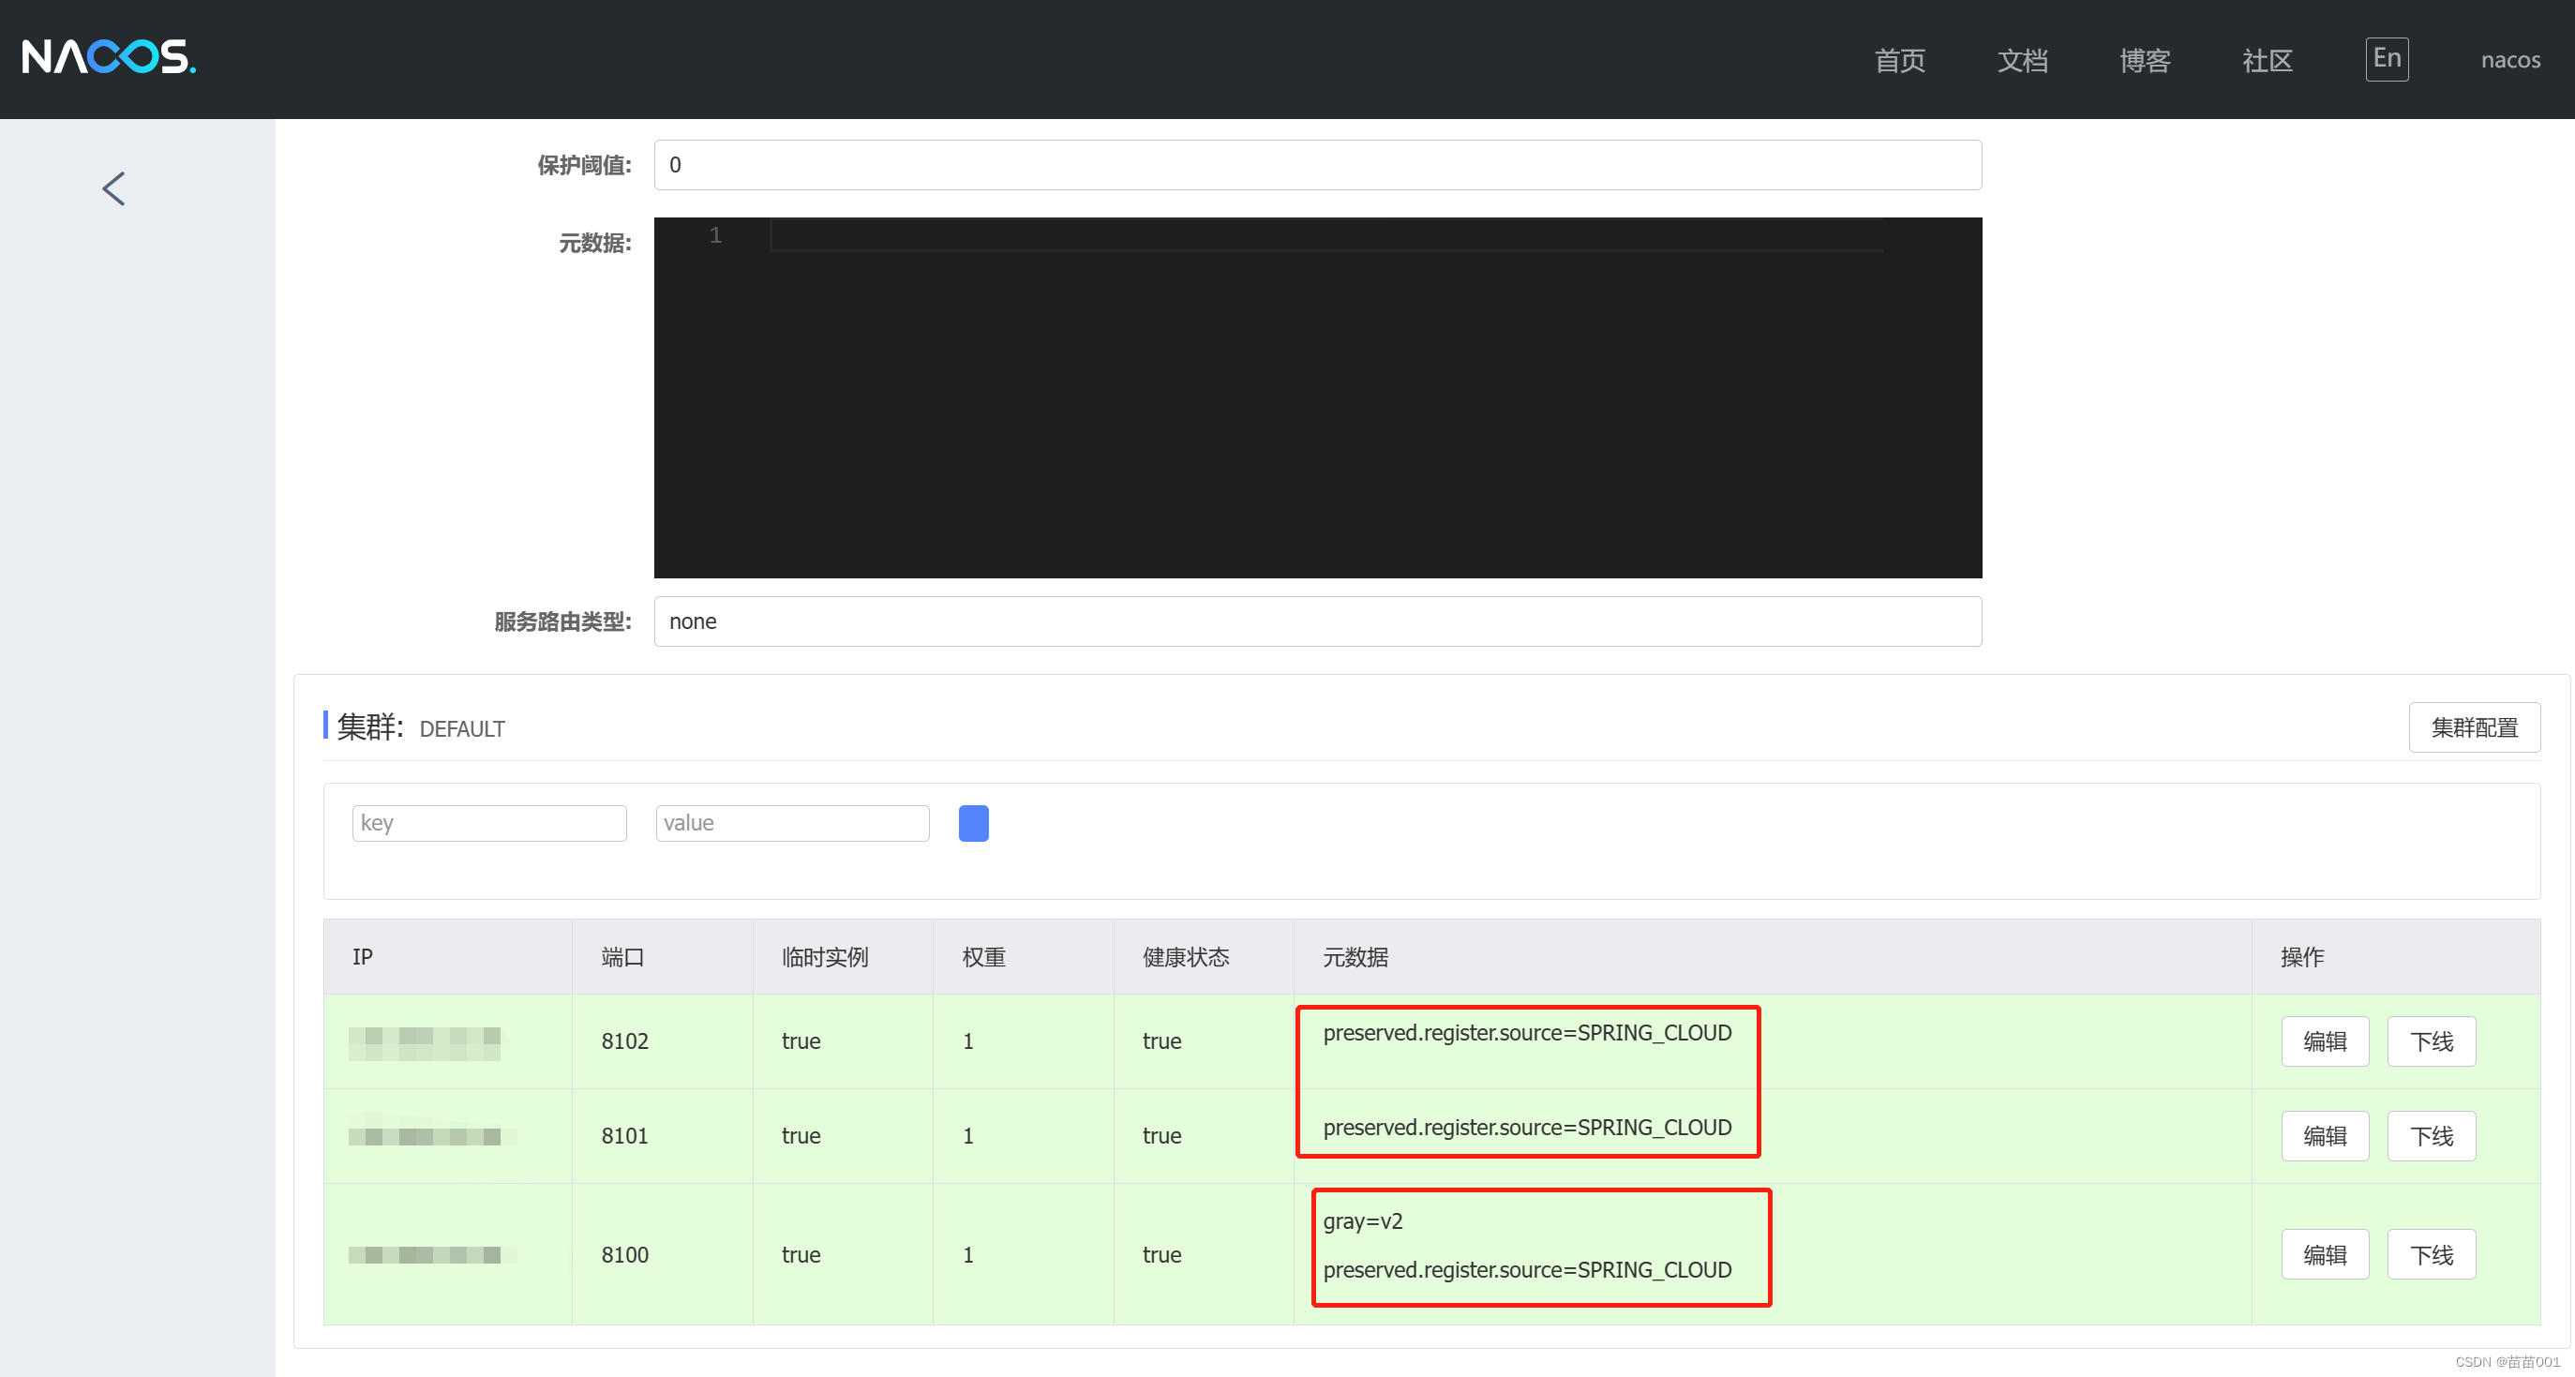Edit the instance on port 8100
This screenshot has height=1377, width=2575.
pyautogui.click(x=2324, y=1253)
